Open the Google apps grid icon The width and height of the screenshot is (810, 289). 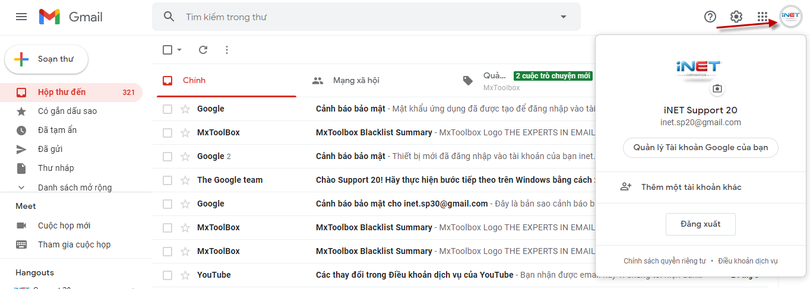click(762, 17)
